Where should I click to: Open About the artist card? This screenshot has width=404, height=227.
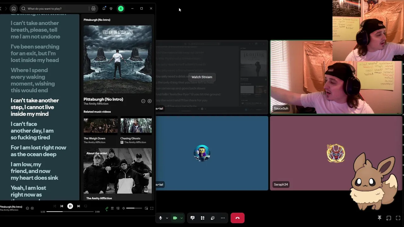(x=117, y=174)
